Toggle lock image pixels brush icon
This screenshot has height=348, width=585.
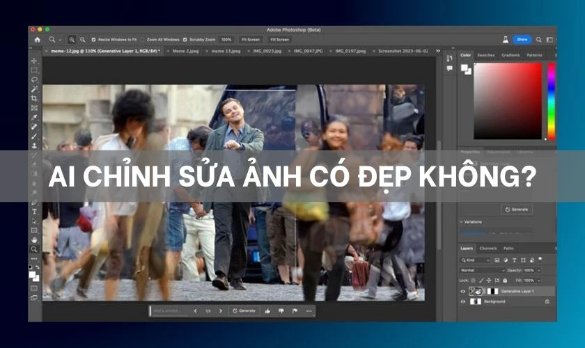pyautogui.click(x=481, y=280)
